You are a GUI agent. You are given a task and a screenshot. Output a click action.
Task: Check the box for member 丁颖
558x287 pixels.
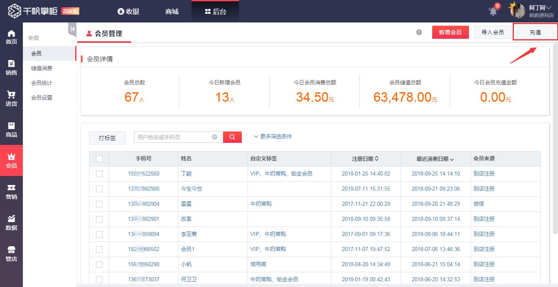point(99,174)
